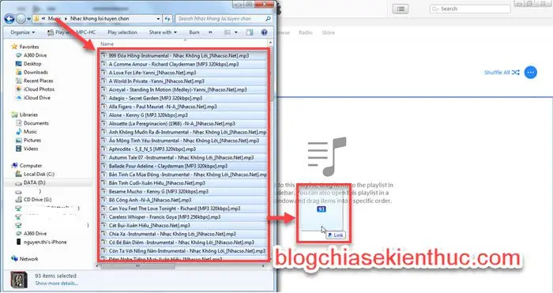This screenshot has height=293, width=553.
Task: Click Play with MPC-HC button
Action: coord(72,32)
